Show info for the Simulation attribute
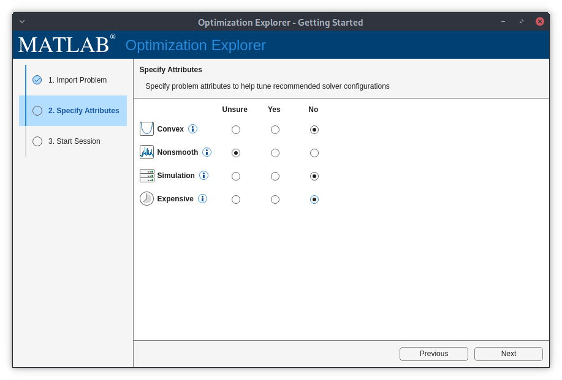This screenshot has width=562, height=380. [204, 176]
